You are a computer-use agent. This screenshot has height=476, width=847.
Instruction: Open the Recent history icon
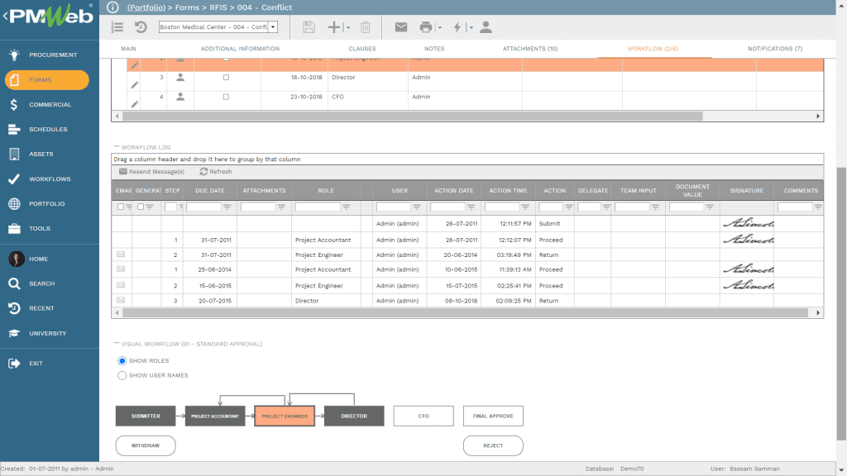(14, 309)
